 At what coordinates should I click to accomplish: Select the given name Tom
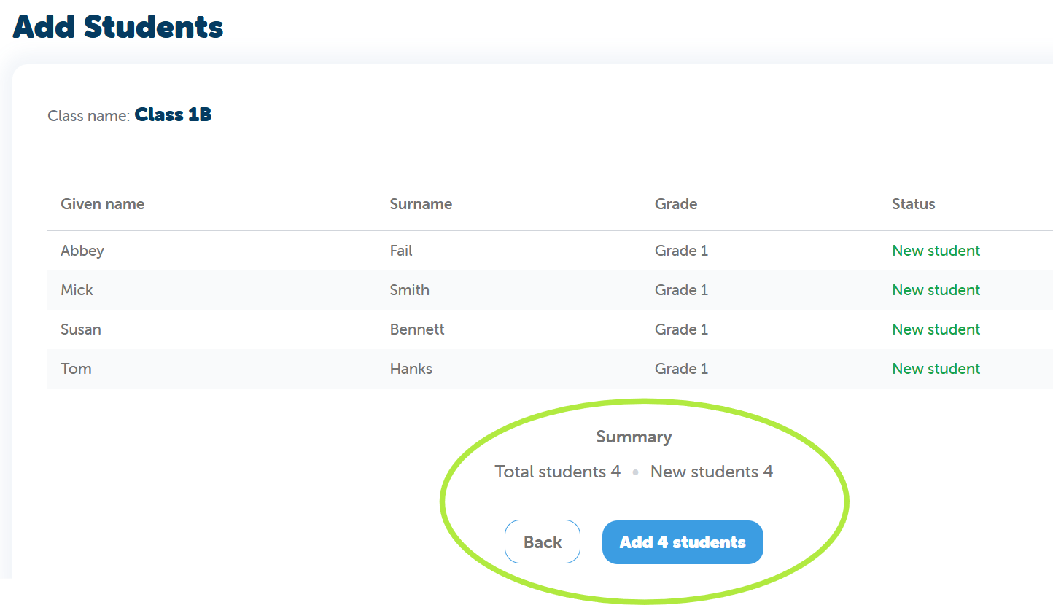(76, 369)
